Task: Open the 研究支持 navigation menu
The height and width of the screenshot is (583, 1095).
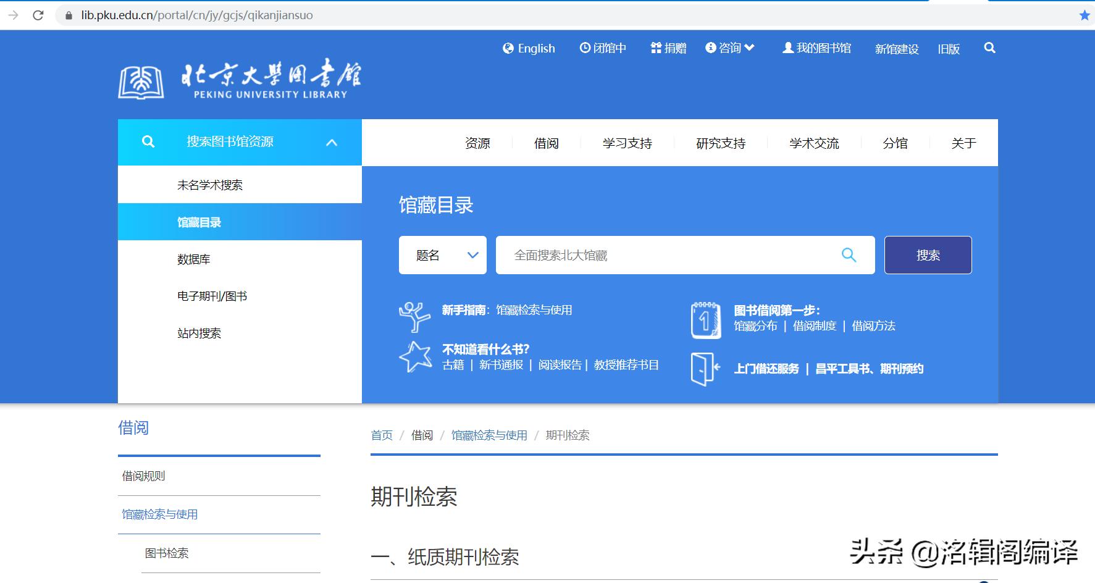Action: pyautogui.click(x=721, y=143)
